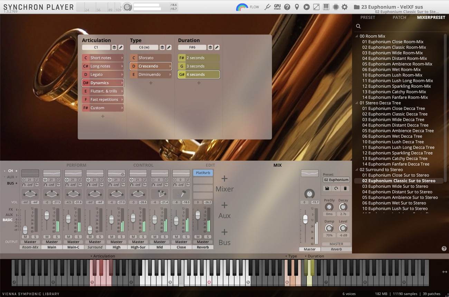Click the play button in the toolbar

pos(306,7)
